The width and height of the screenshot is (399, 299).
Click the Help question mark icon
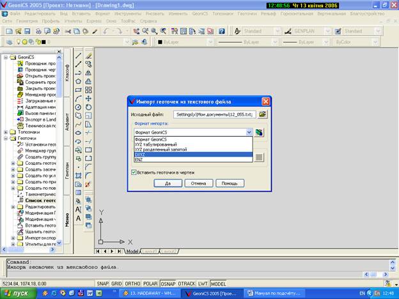pyautogui.click(x=222, y=31)
